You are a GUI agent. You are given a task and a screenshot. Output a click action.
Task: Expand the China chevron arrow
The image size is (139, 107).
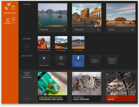tap(132, 30)
